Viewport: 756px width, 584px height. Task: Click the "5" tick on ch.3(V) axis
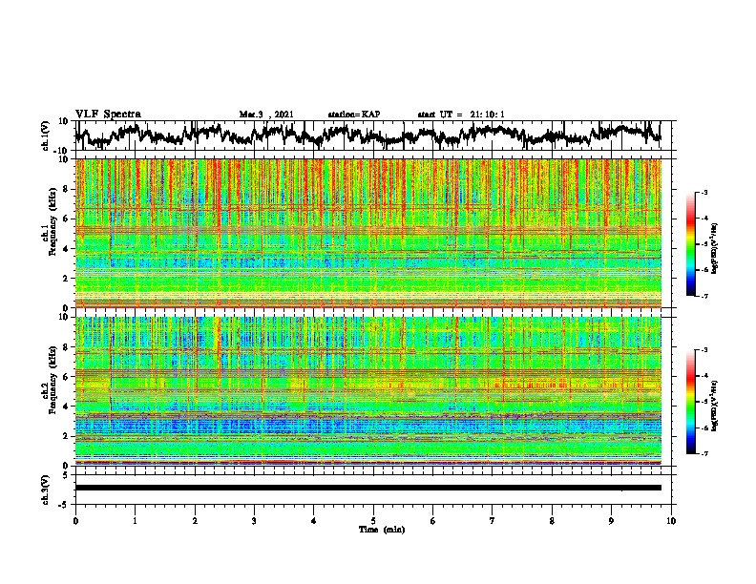[67, 475]
